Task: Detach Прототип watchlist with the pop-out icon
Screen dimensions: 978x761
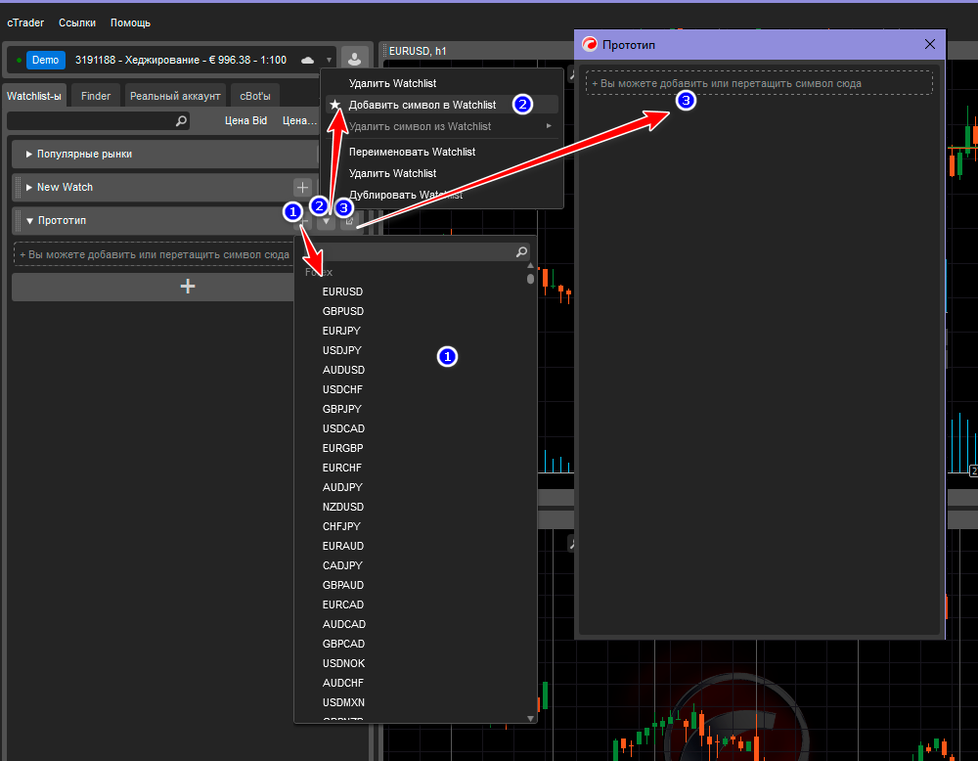Action: pos(348,222)
